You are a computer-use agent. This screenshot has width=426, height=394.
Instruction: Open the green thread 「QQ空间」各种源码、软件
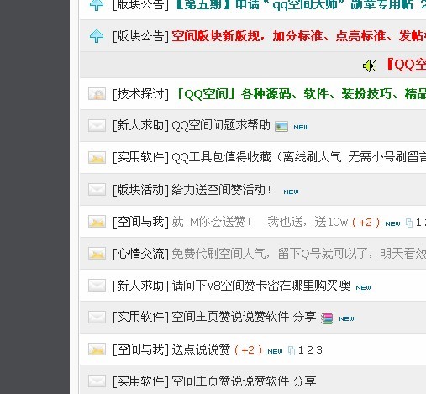pos(302,94)
